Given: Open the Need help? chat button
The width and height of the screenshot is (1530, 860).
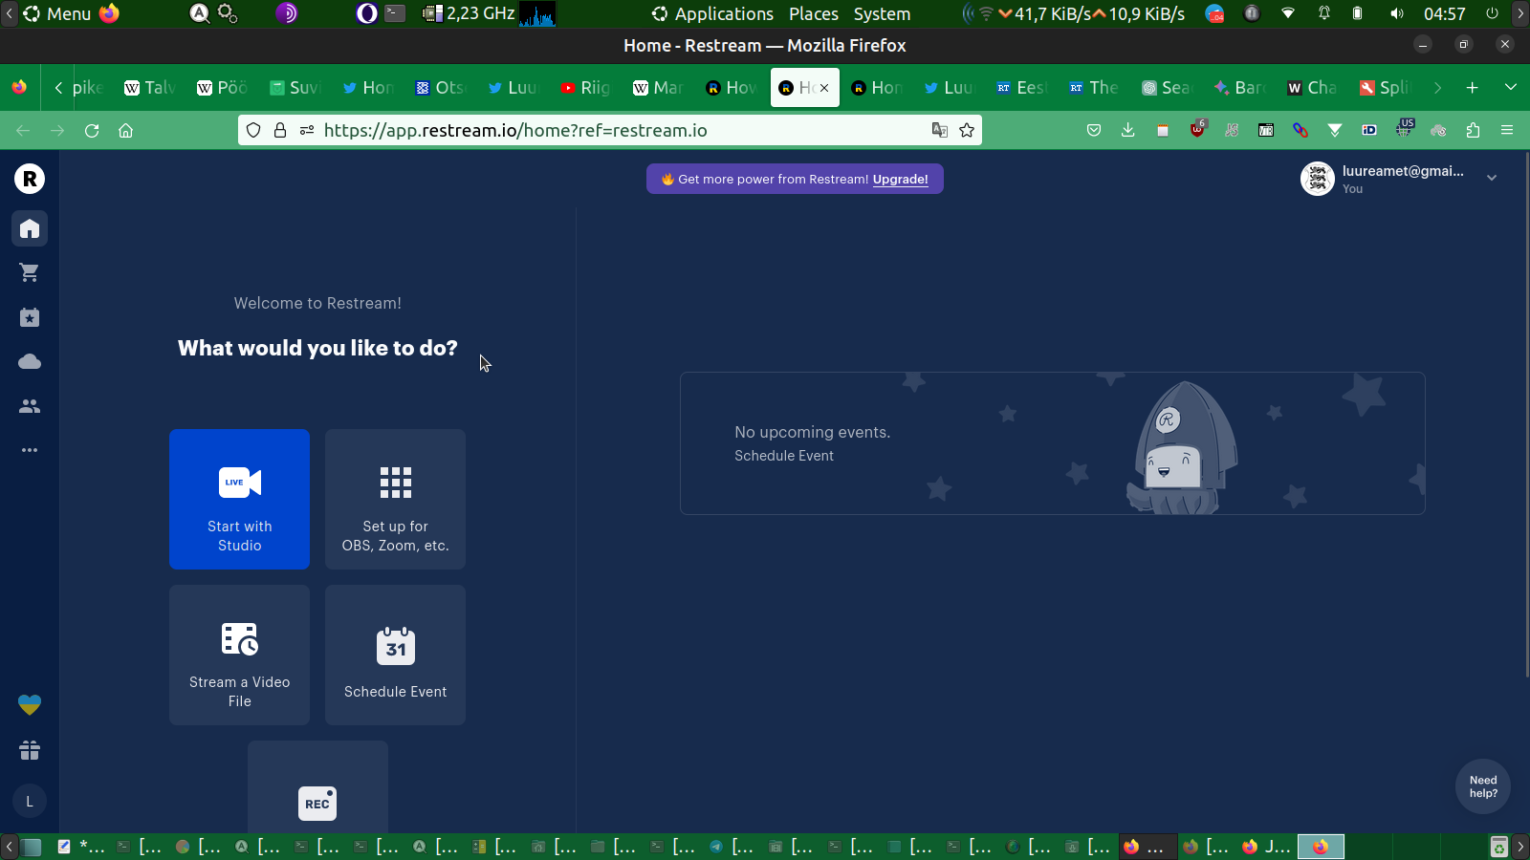Looking at the screenshot, I should pos(1483,786).
